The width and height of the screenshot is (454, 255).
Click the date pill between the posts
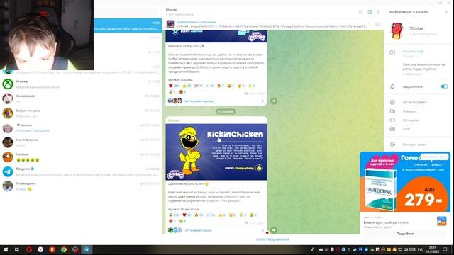coord(226,111)
